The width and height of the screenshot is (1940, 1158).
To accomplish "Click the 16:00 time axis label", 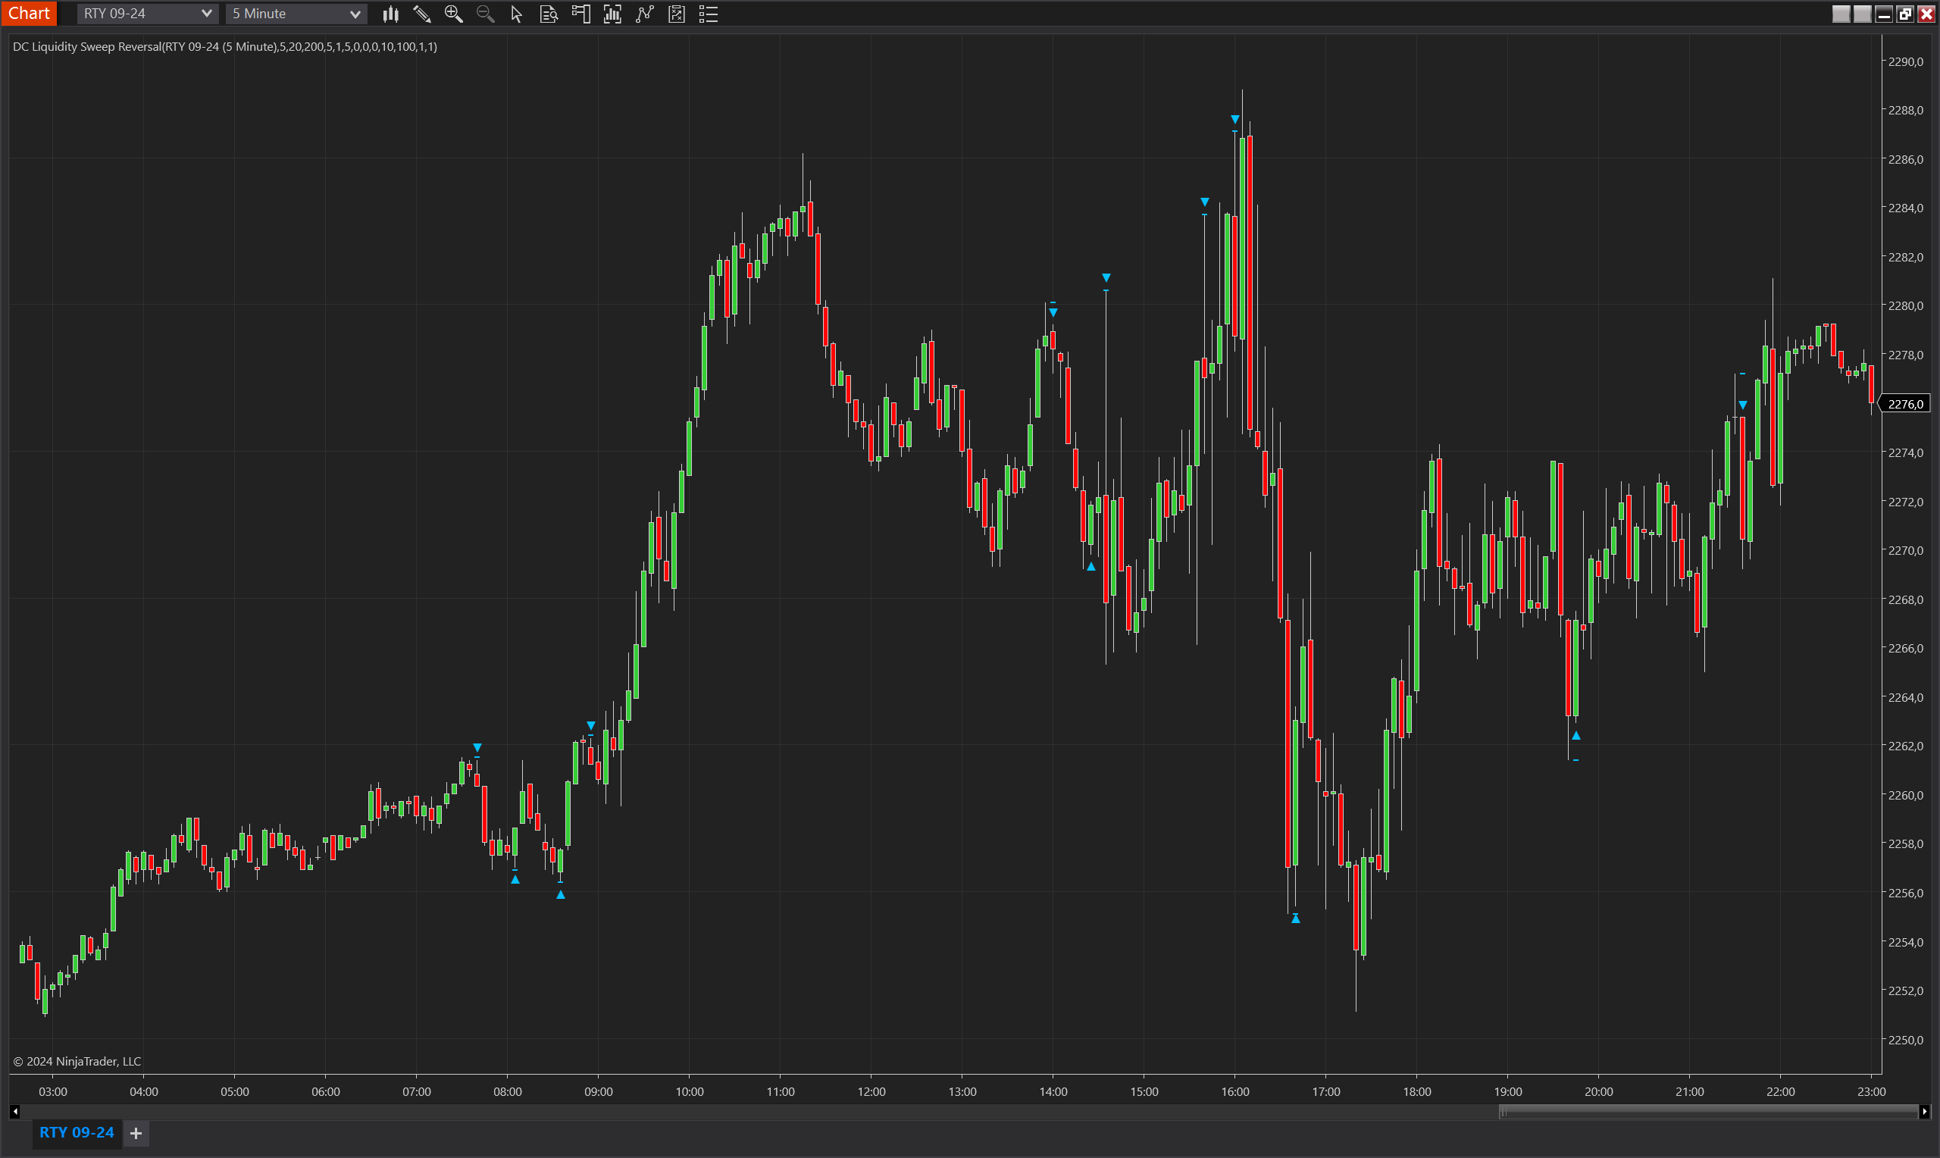I will point(1234,1091).
